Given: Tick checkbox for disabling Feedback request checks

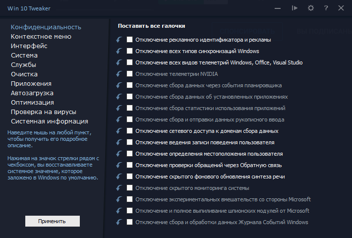Looking at the screenshot, I should coord(130,165).
